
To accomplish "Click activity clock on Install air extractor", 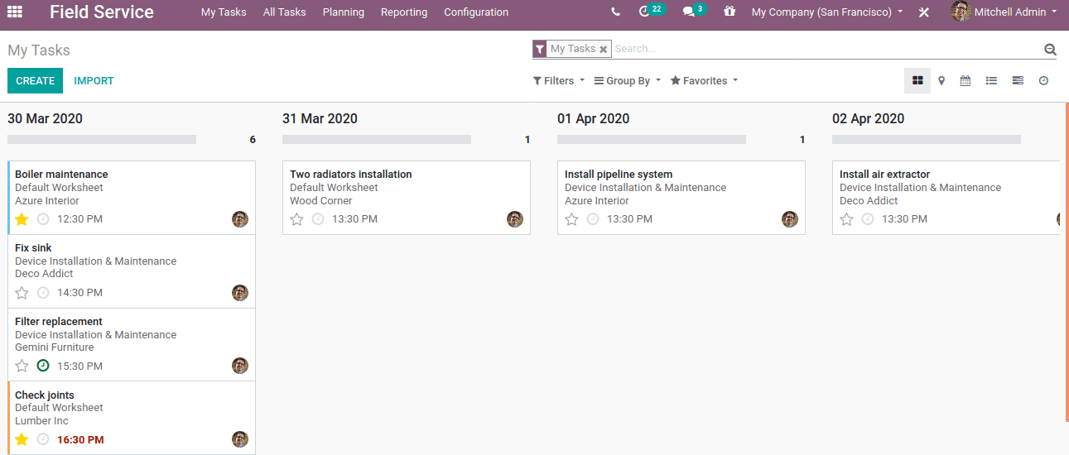I will [x=868, y=219].
